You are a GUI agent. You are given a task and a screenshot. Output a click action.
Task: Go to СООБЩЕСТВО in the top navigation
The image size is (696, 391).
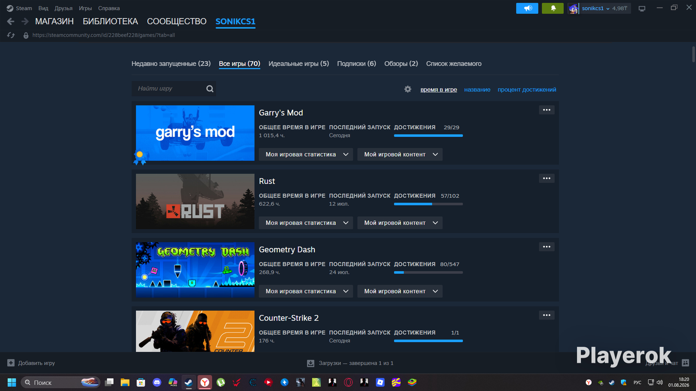pos(177,22)
